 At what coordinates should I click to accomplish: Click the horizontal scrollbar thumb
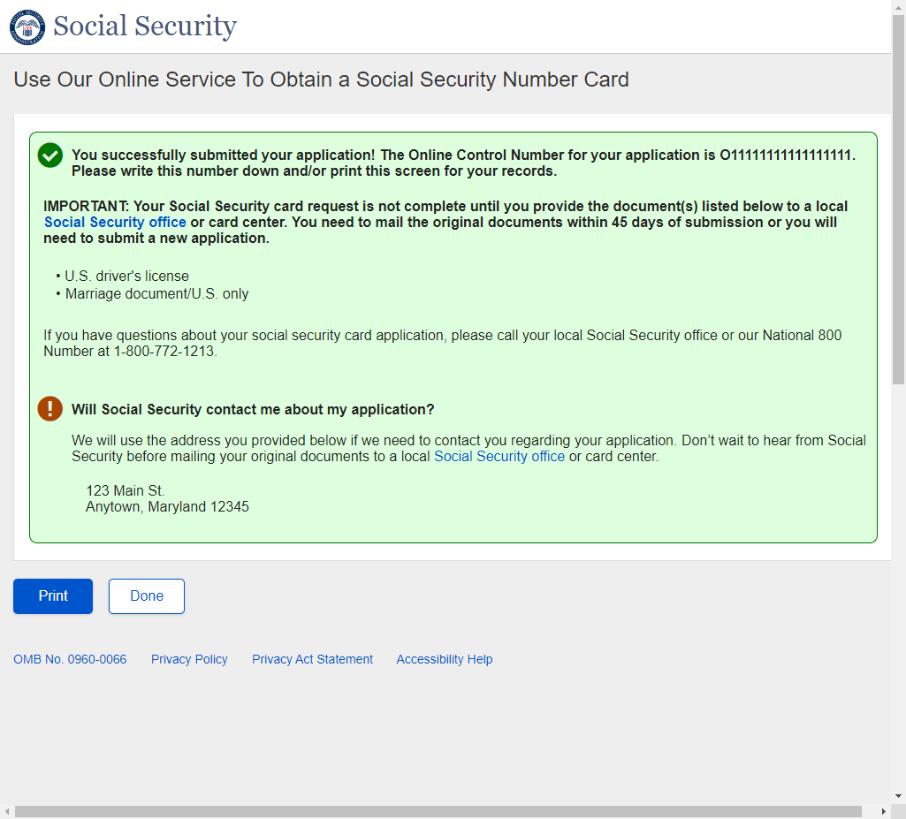click(438, 811)
